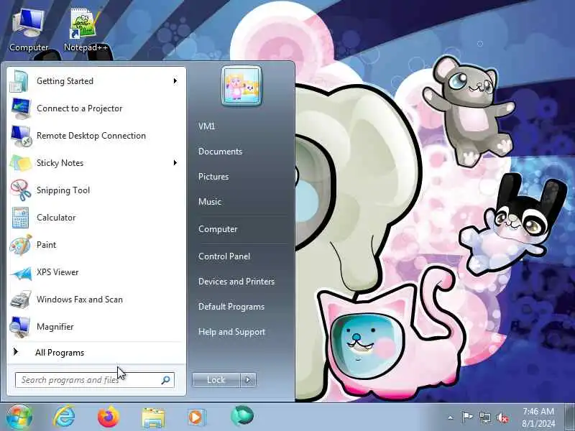
Task: Open Snipping Tool scissors icon
Action: [x=21, y=190]
